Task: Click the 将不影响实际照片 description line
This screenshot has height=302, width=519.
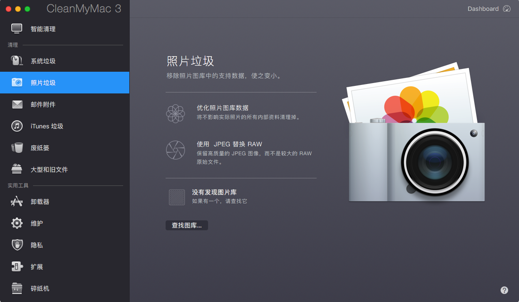Action: tap(248, 117)
